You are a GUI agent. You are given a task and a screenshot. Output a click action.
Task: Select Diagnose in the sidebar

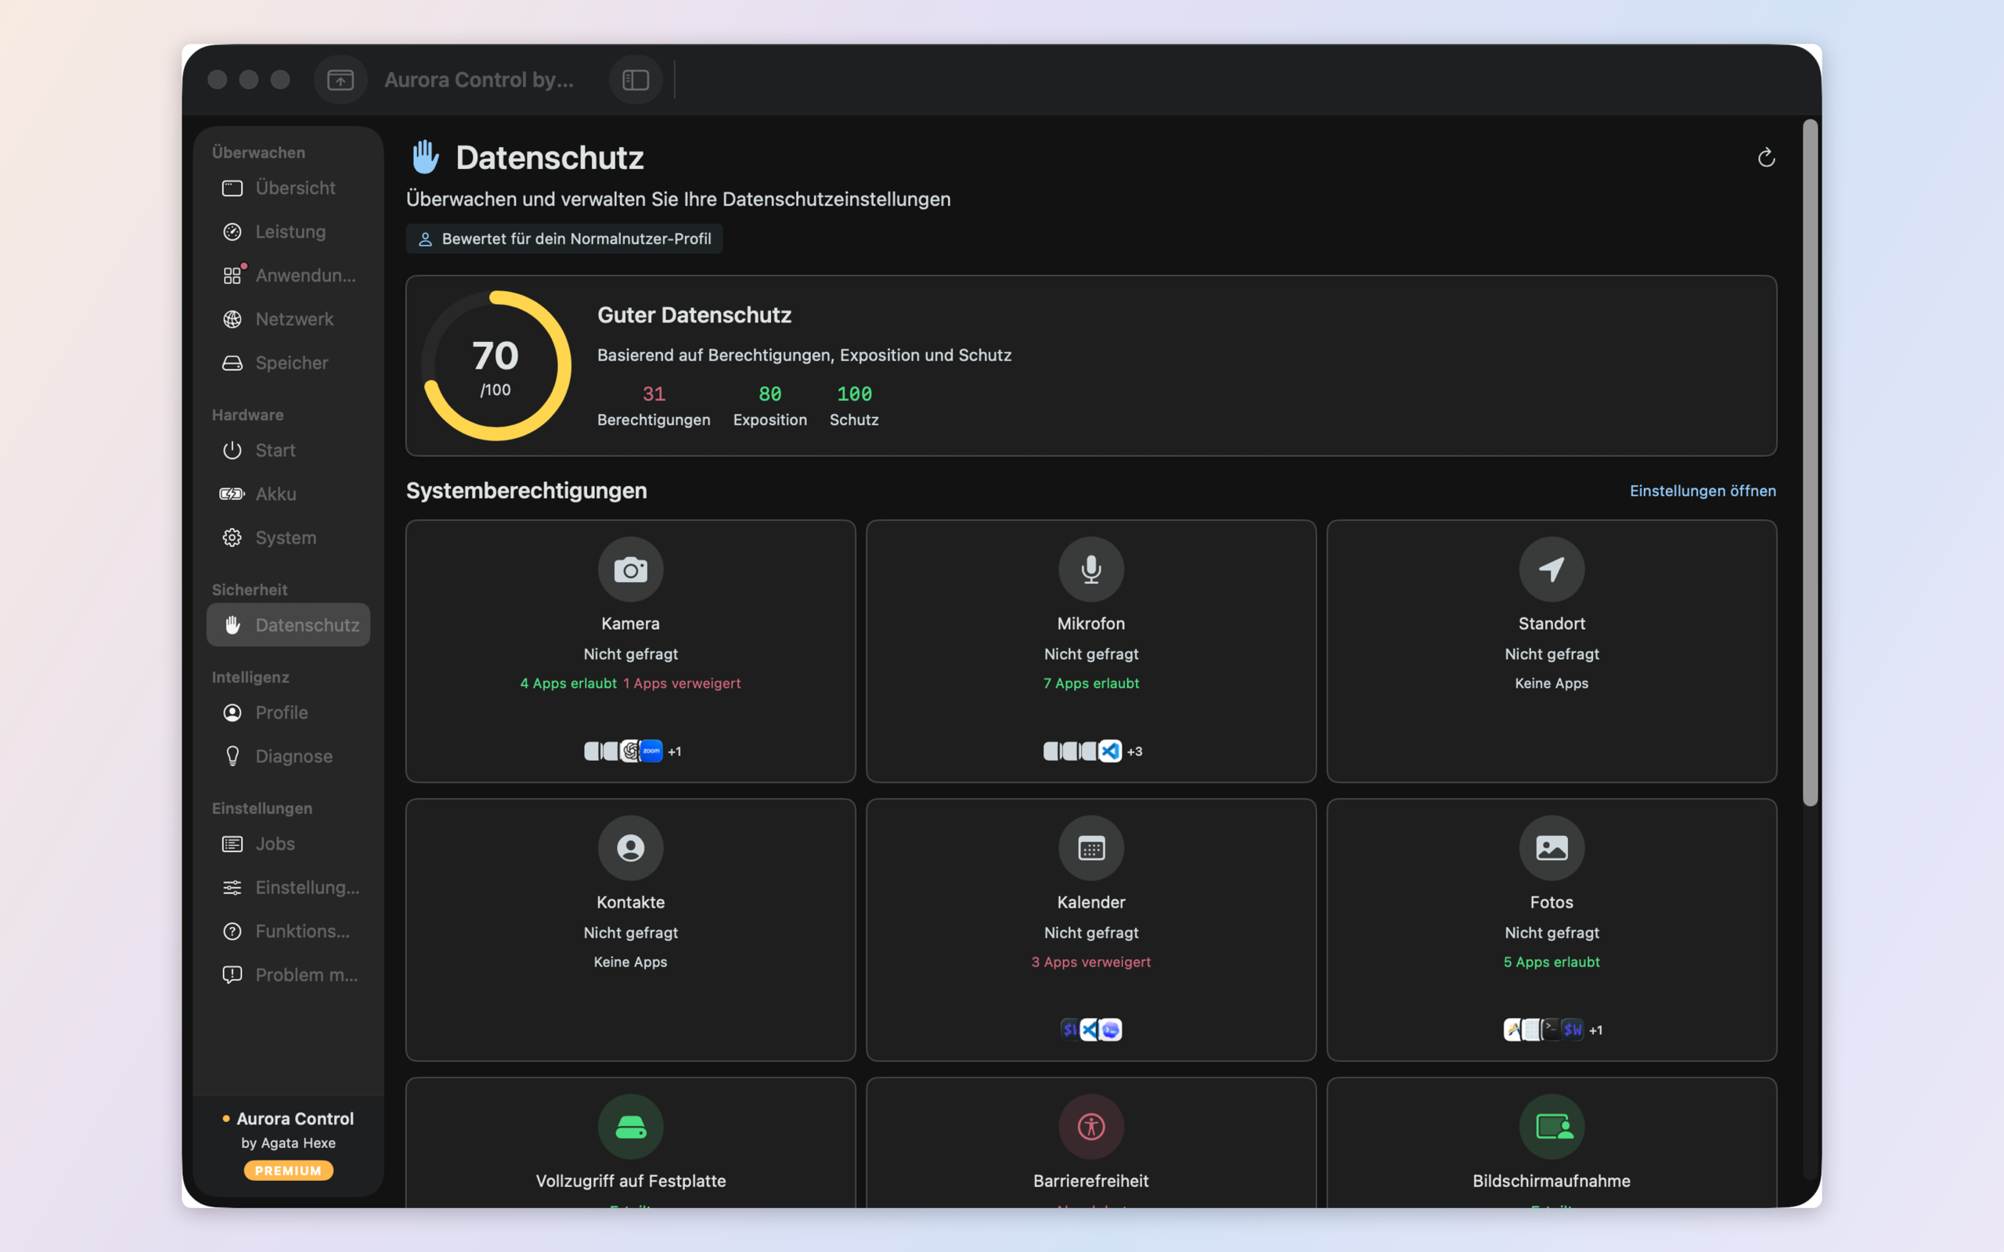click(288, 756)
